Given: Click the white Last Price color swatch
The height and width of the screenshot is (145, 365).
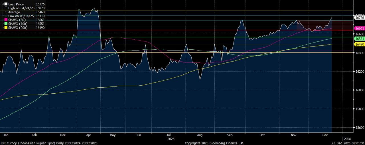Looking at the screenshot, I should (x=6, y=4).
